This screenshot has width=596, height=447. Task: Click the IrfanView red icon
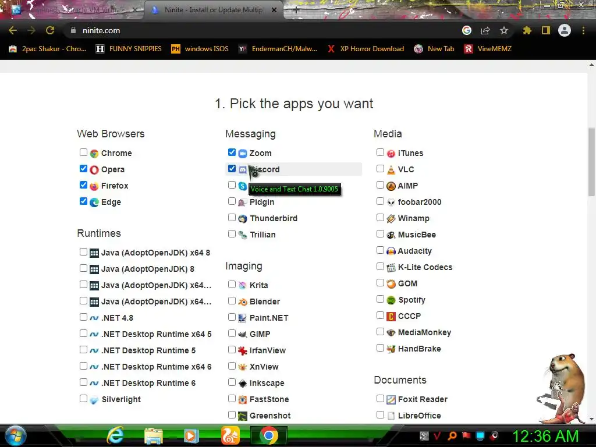(243, 351)
